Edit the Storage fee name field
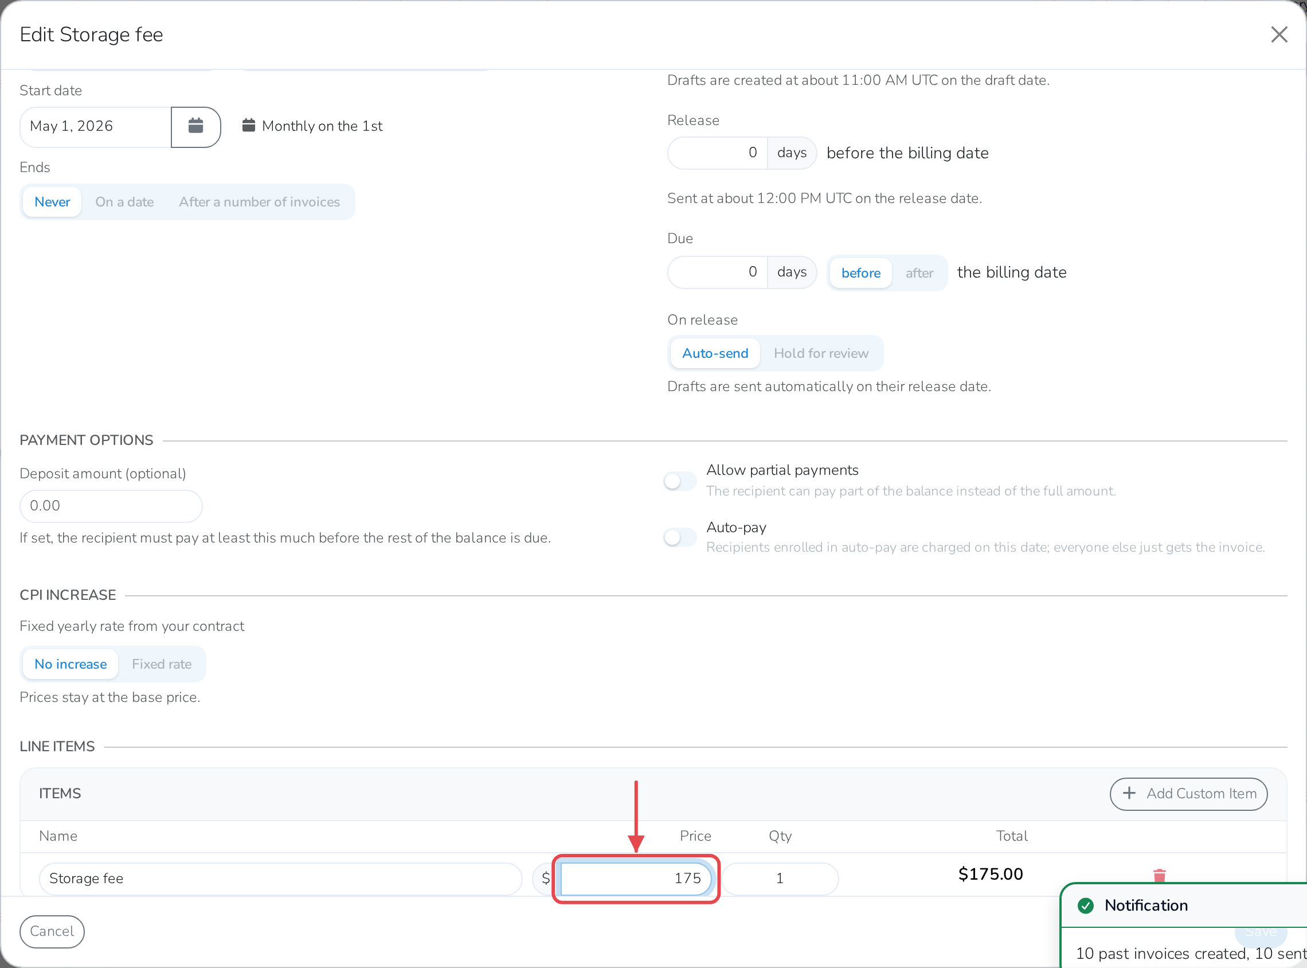The width and height of the screenshot is (1307, 968). [x=280, y=879]
